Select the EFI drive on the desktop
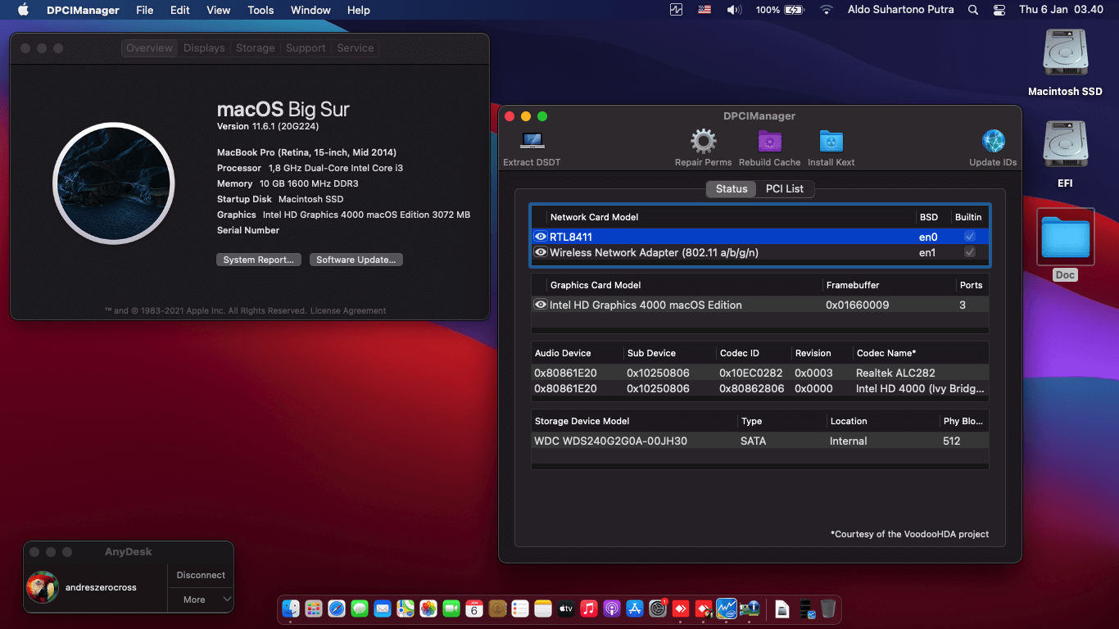 1065,146
